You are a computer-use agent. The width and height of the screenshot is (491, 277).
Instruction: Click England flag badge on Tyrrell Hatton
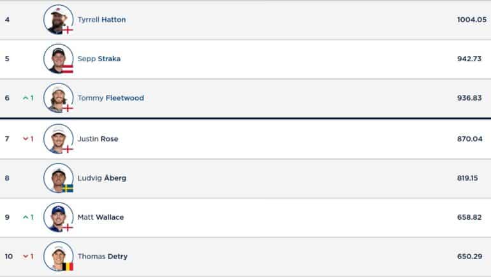pos(68,30)
